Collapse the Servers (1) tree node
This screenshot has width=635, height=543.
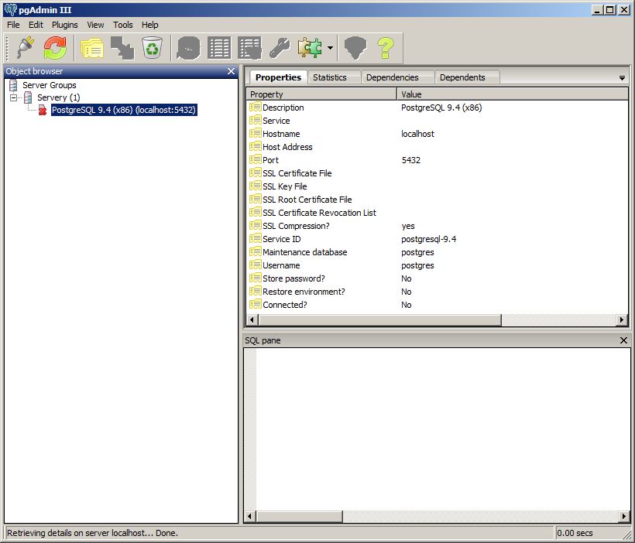click(14, 97)
